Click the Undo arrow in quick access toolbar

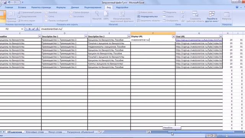pyautogui.click(x=9, y=2)
